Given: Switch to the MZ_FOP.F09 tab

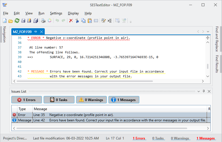Looking at the screenshot, I should coord(22,32).
